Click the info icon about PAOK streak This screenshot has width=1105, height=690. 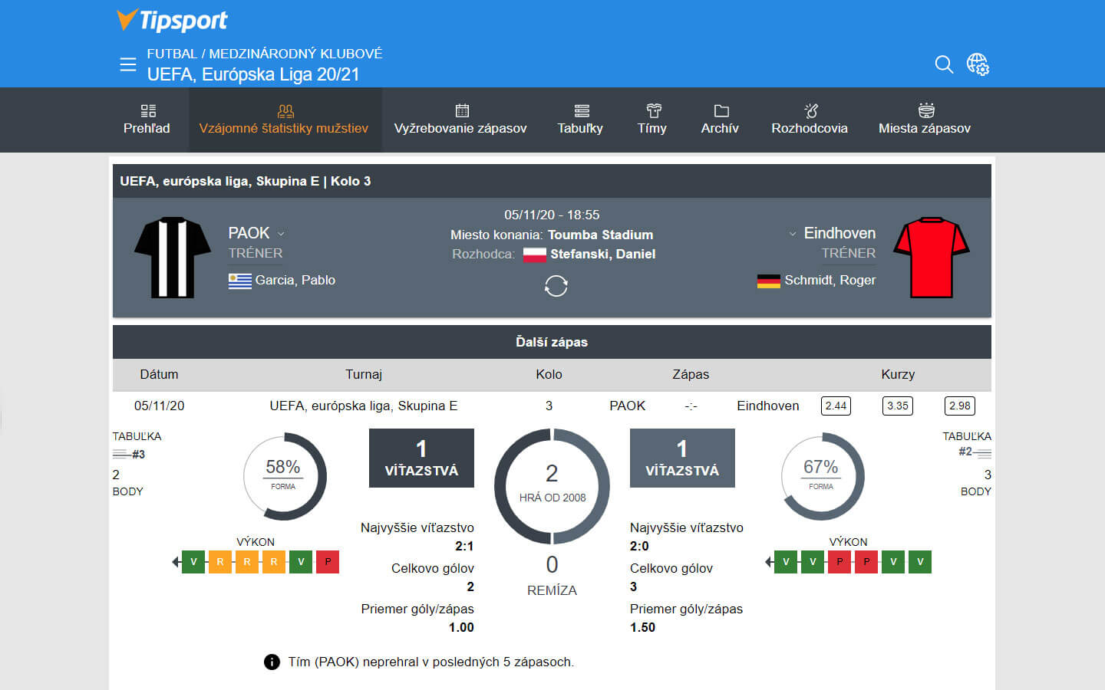[x=272, y=662]
